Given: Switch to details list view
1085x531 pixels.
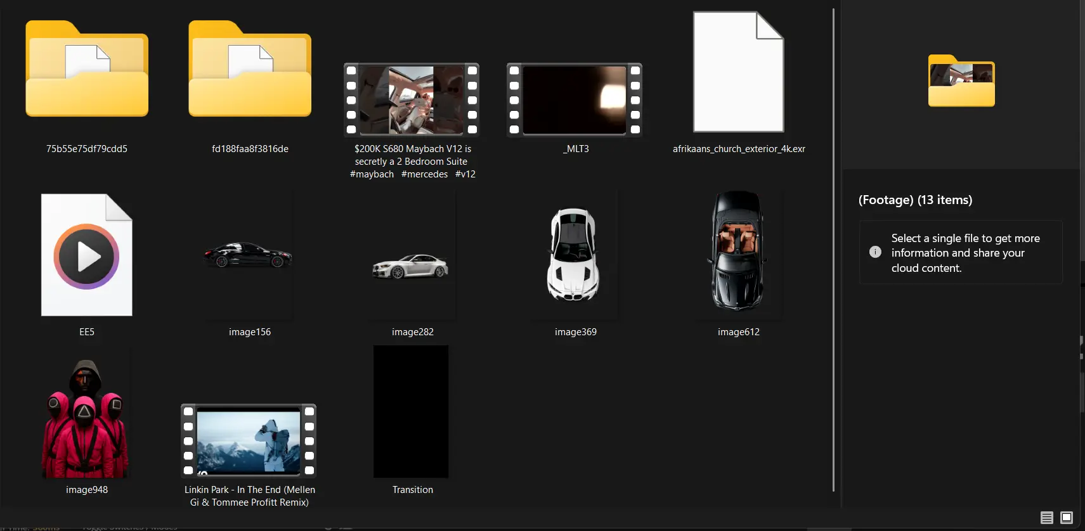Looking at the screenshot, I should coord(1046,518).
